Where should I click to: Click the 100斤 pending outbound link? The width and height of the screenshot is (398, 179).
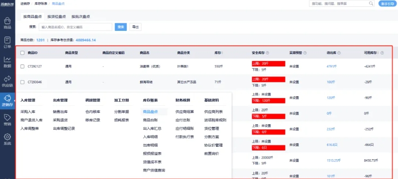point(331,82)
